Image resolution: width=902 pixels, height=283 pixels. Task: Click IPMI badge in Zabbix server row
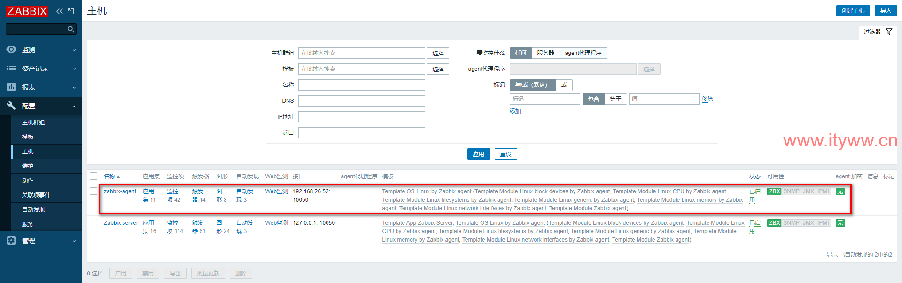pos(823,223)
